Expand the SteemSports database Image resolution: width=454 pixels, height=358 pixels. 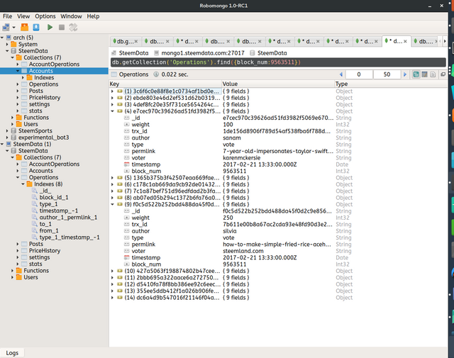coord(7,131)
